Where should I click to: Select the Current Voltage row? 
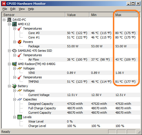point(84,95)
